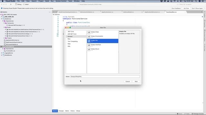Collapse the Frameworks folder
The height and width of the screenshot is (115, 206).
click(4, 23)
